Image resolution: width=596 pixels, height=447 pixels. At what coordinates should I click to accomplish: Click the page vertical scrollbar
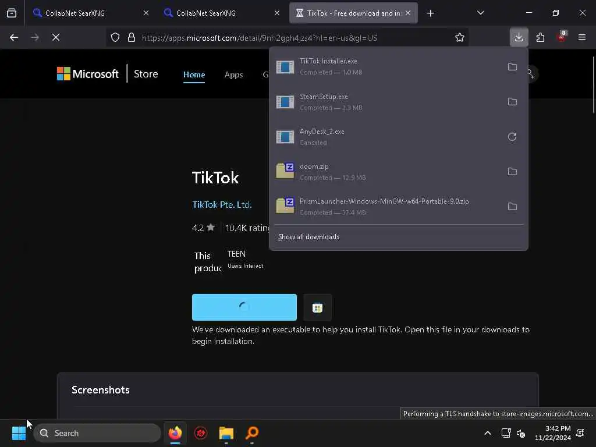click(x=593, y=84)
